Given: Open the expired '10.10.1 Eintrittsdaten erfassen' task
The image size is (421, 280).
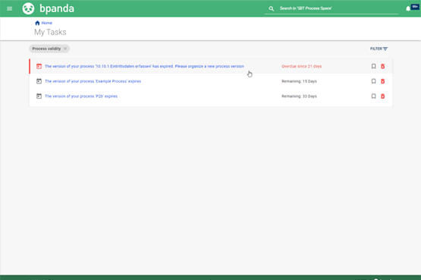Looking at the screenshot, I should [144, 66].
